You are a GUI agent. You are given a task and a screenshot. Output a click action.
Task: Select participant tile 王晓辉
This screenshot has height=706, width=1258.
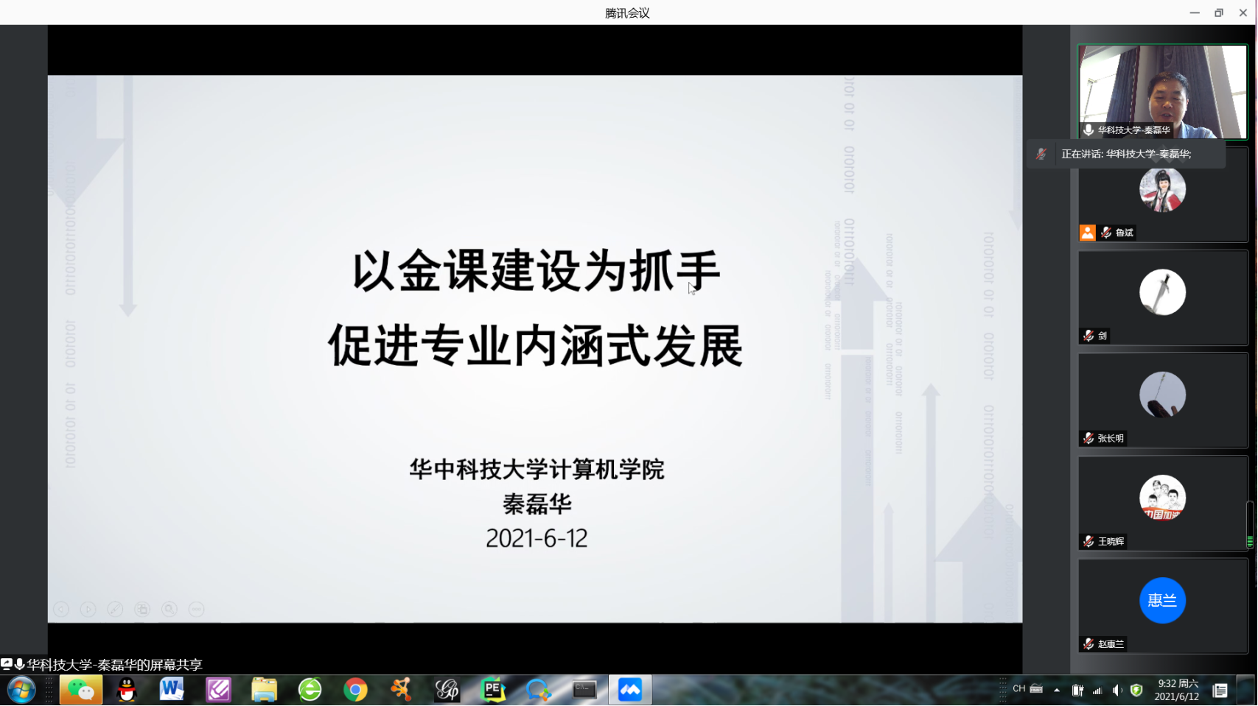(1163, 504)
